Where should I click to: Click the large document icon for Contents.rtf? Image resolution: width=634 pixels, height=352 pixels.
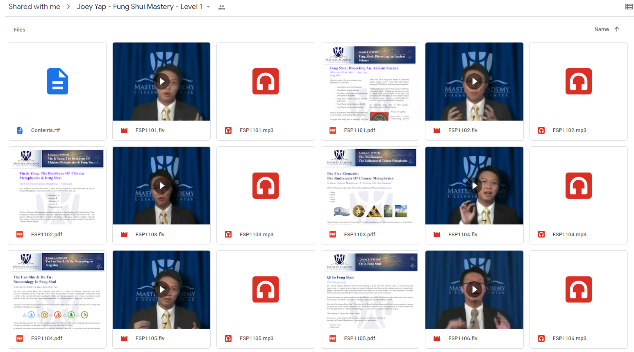[x=57, y=81]
